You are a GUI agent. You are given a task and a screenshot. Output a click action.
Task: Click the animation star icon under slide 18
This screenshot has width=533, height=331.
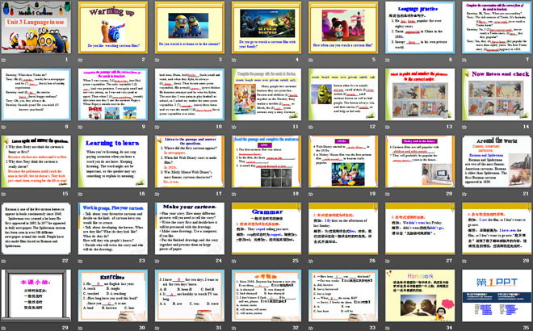pos(234,194)
